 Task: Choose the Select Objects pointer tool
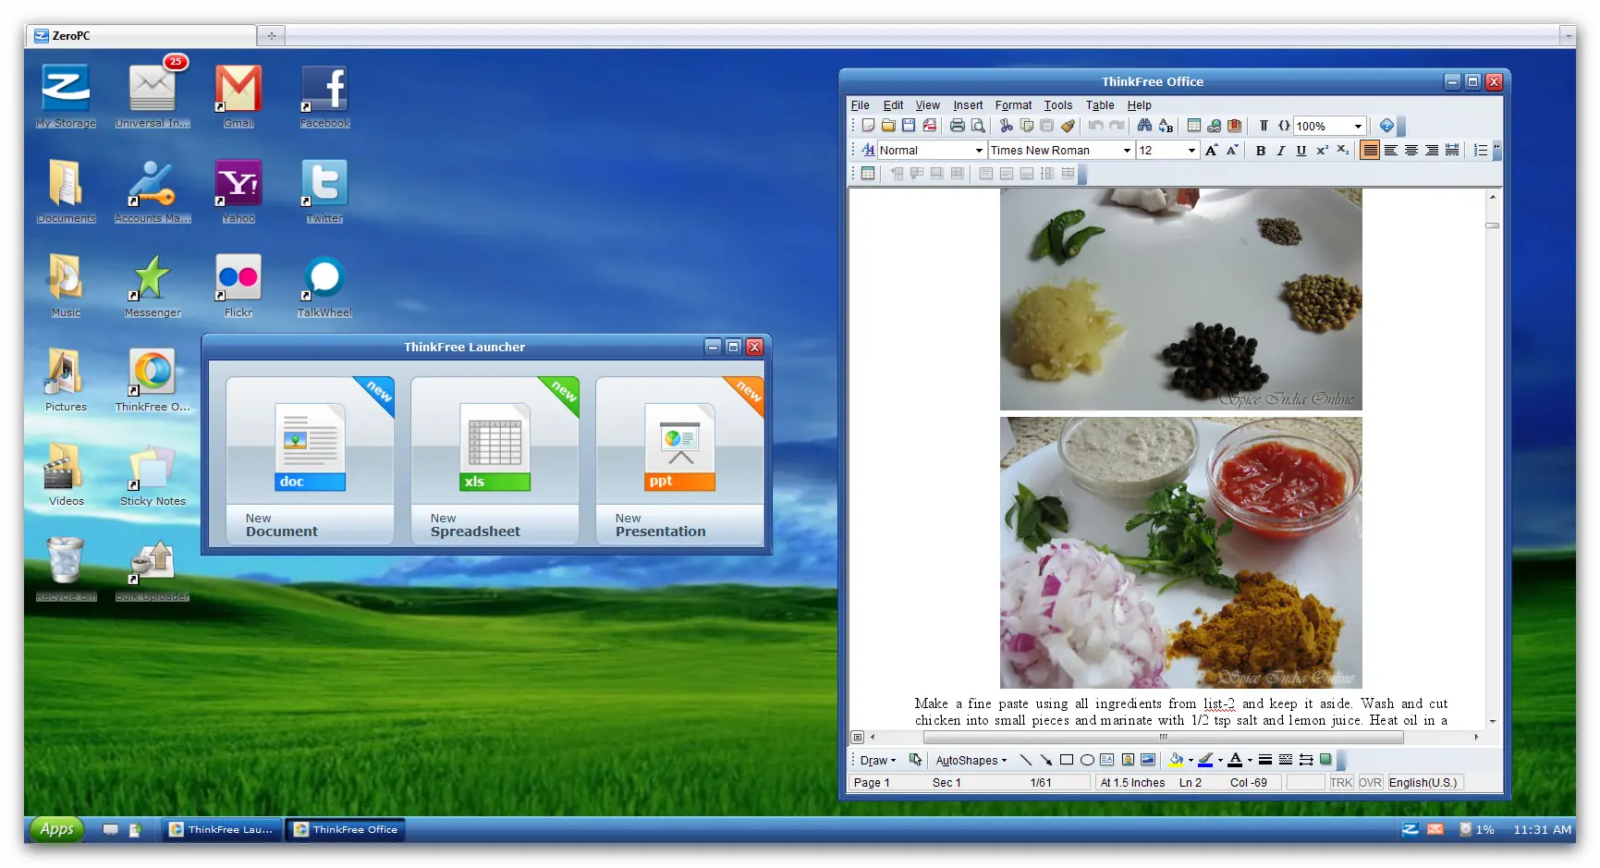[x=915, y=760]
